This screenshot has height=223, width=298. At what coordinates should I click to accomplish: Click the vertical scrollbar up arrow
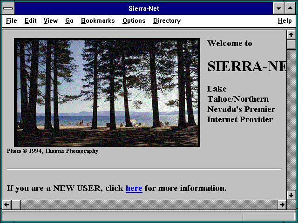(291, 35)
